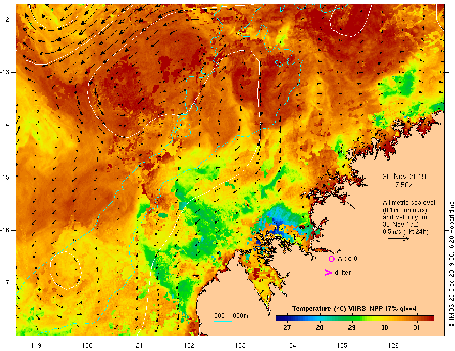This screenshot has width=455, height=351.
Task: Click the '200 1000m' depth contour label
Action: (x=231, y=316)
